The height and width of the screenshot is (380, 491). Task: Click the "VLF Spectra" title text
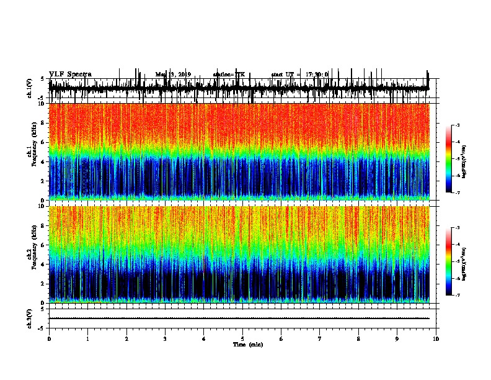(x=70, y=75)
